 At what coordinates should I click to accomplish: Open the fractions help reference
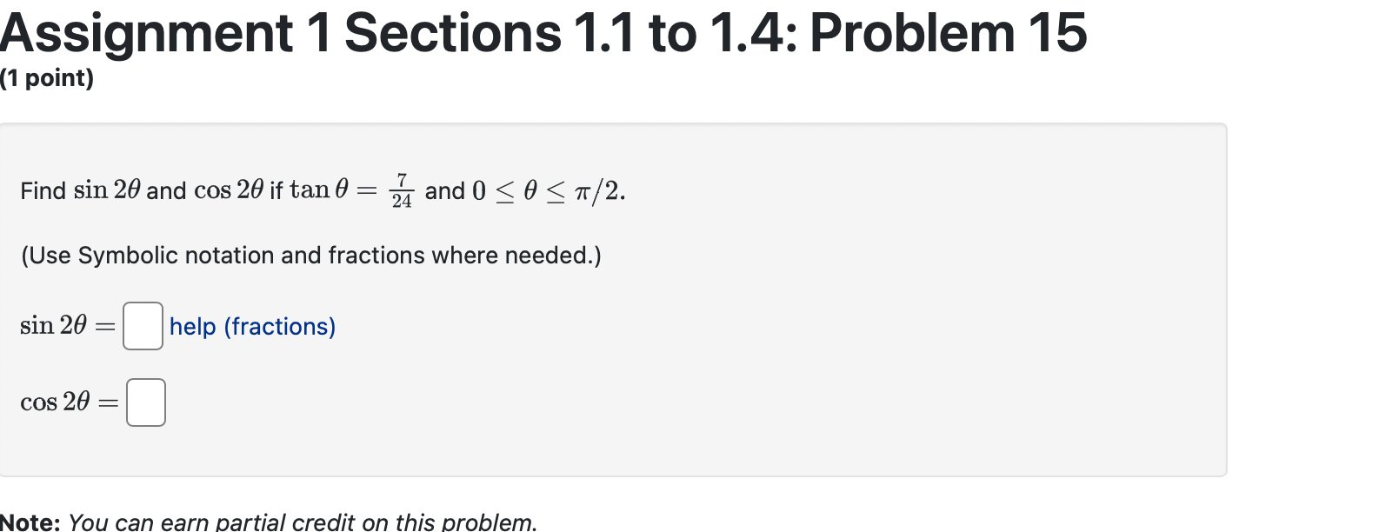click(251, 326)
